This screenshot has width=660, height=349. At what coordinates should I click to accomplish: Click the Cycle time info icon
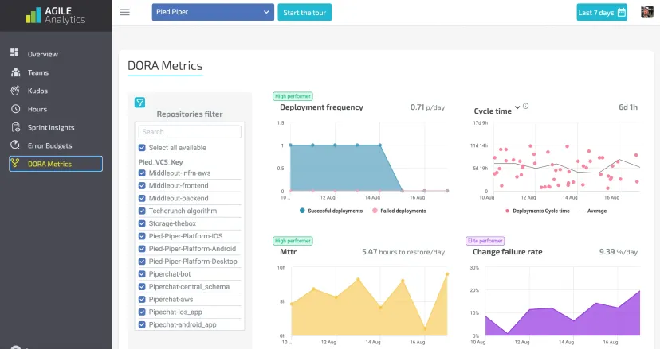click(526, 107)
